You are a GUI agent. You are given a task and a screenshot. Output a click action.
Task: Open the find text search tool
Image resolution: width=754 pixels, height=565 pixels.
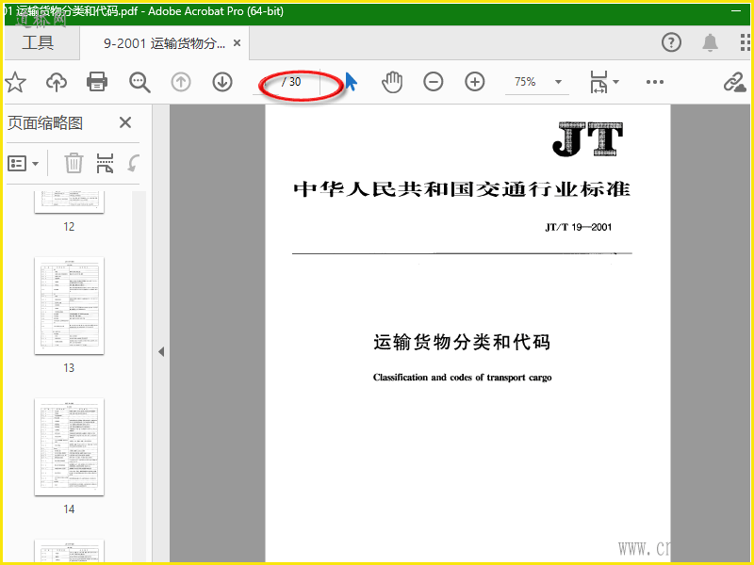click(139, 82)
